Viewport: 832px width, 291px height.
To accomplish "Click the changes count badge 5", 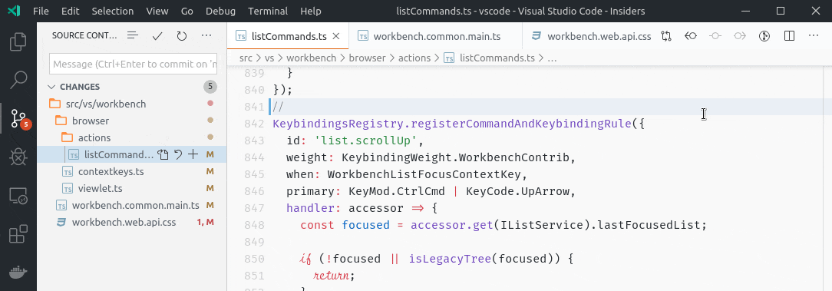I will point(210,87).
